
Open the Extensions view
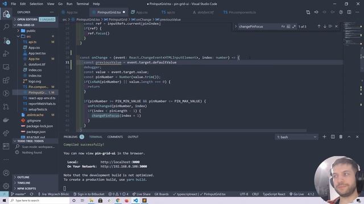coord(6,80)
